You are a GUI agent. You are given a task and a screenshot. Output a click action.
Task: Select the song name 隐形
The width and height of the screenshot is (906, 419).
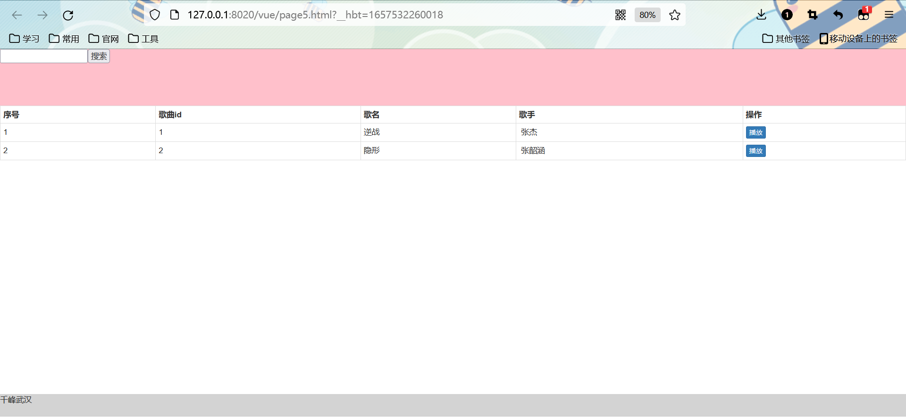point(372,151)
